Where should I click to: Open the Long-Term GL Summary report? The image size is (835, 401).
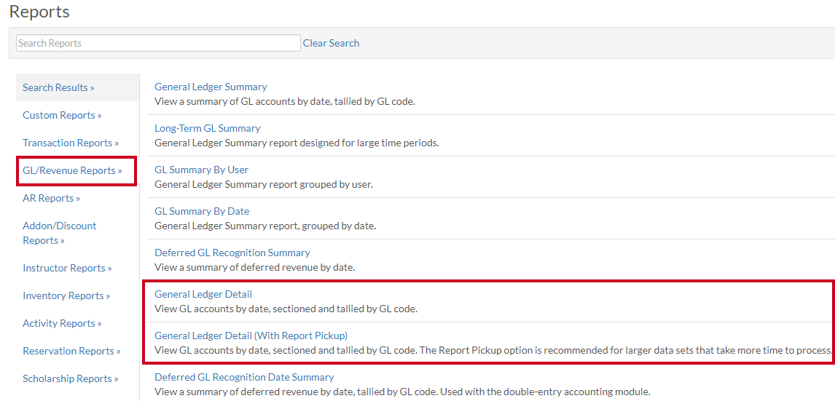tap(207, 128)
